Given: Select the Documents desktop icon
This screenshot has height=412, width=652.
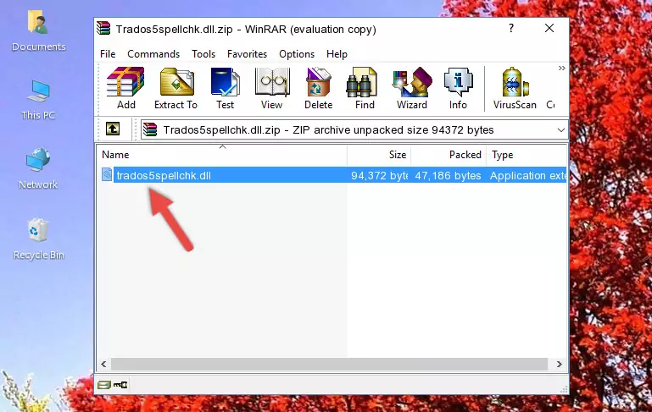Looking at the screenshot, I should pos(38,31).
